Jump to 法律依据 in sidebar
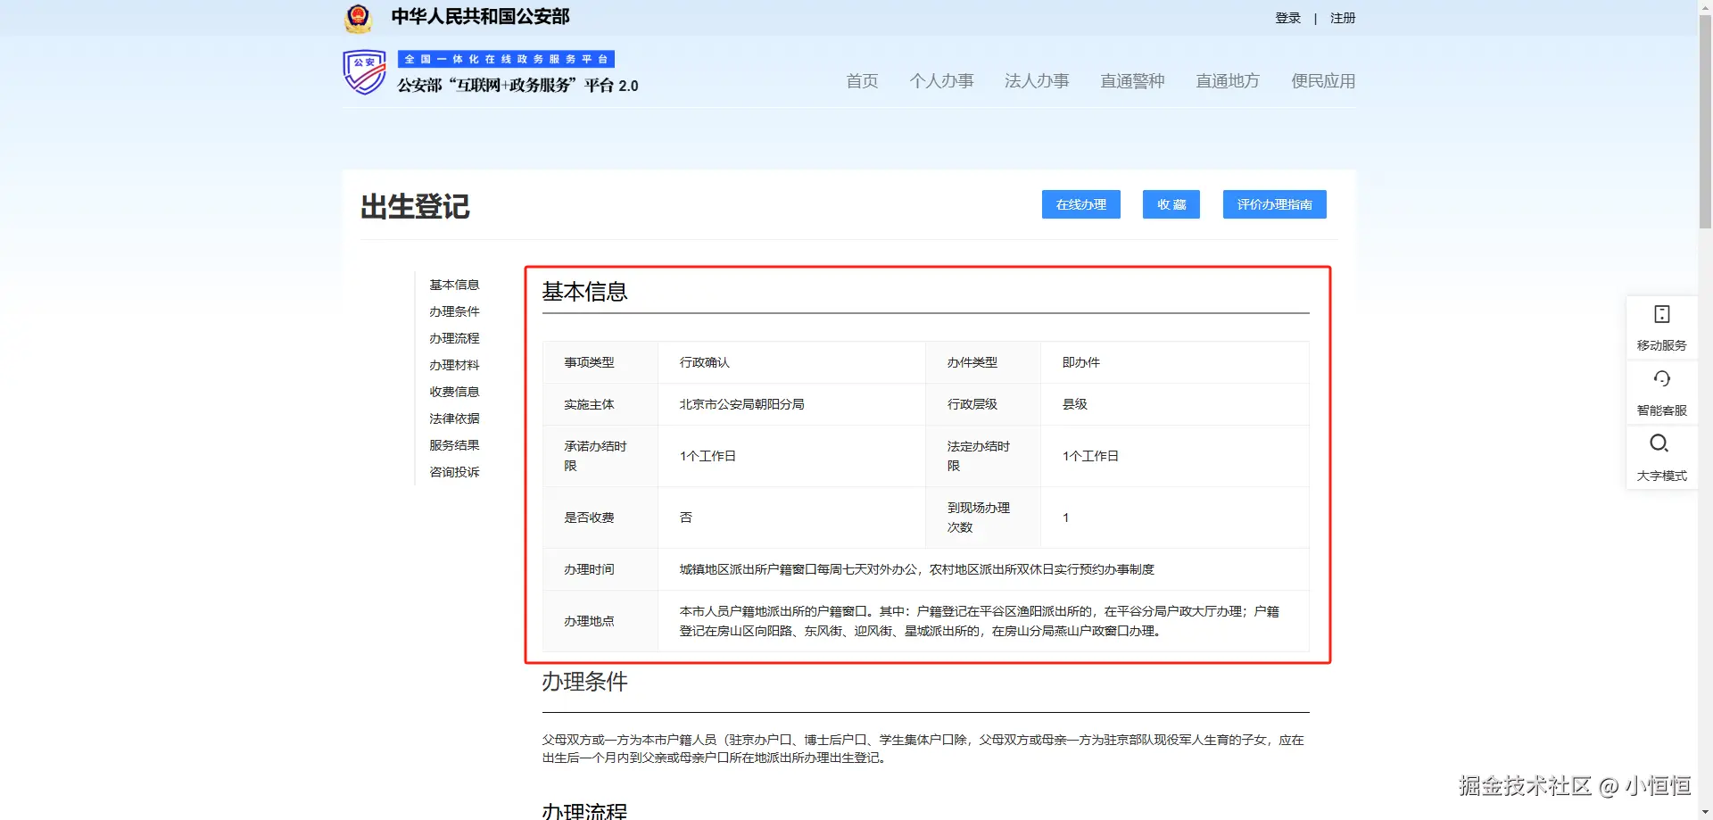The width and height of the screenshot is (1713, 820). (454, 418)
